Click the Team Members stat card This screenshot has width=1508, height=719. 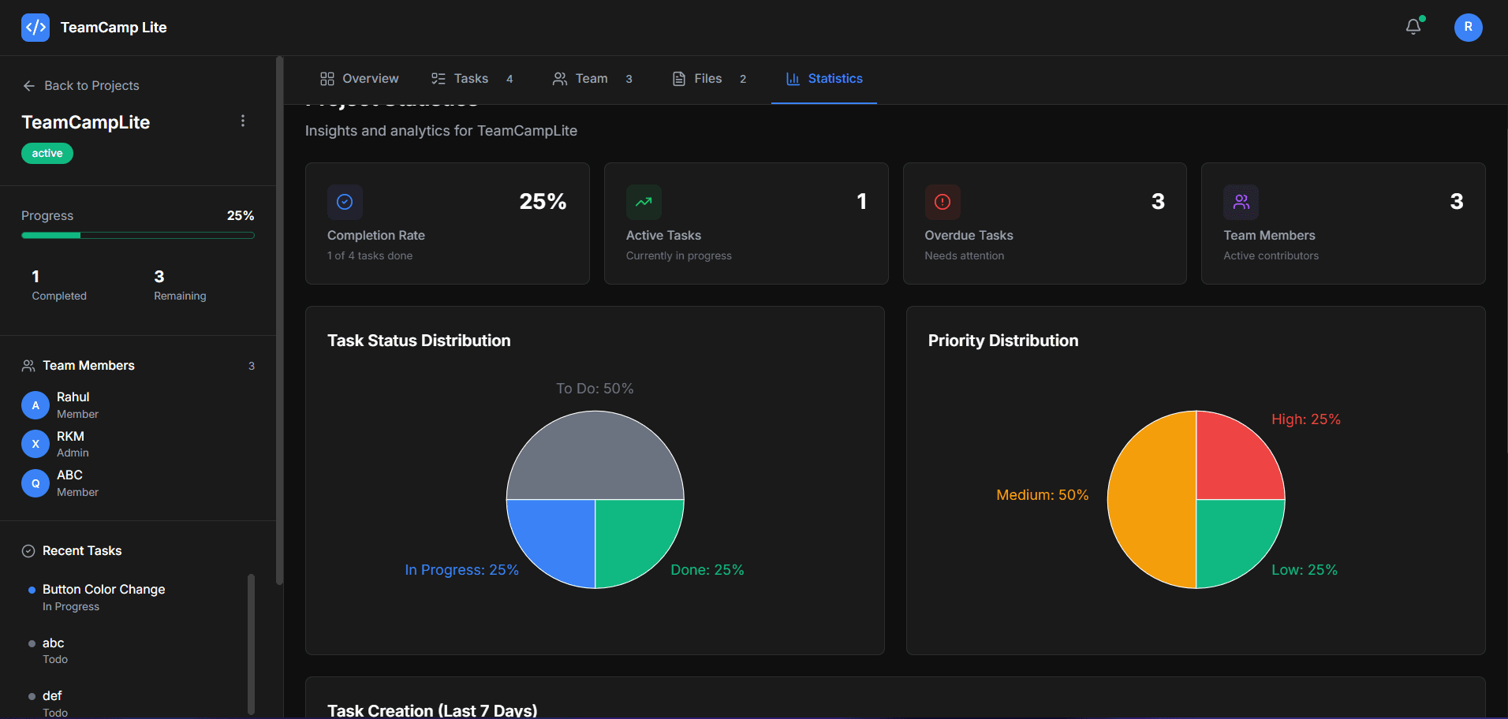[x=1343, y=223]
